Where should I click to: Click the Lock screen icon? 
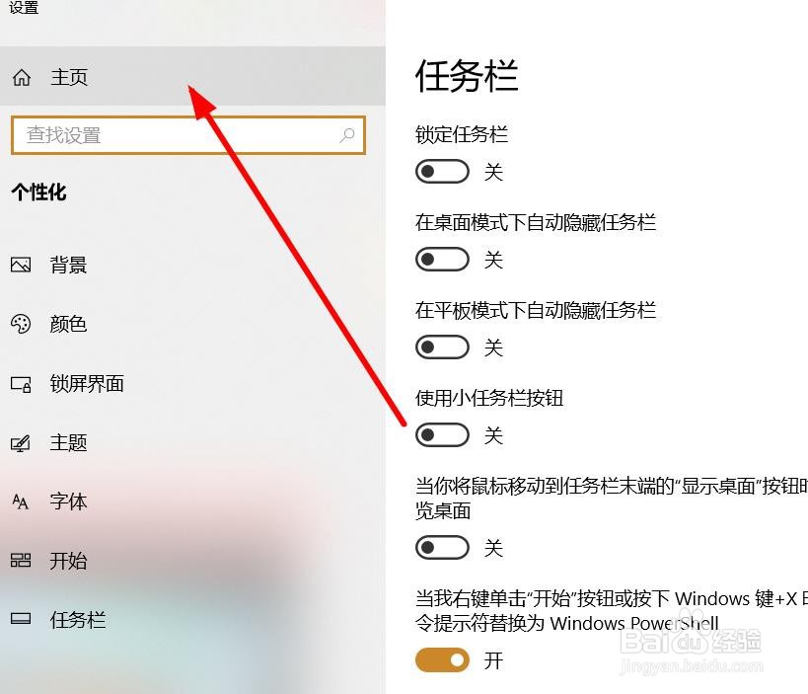(21, 384)
